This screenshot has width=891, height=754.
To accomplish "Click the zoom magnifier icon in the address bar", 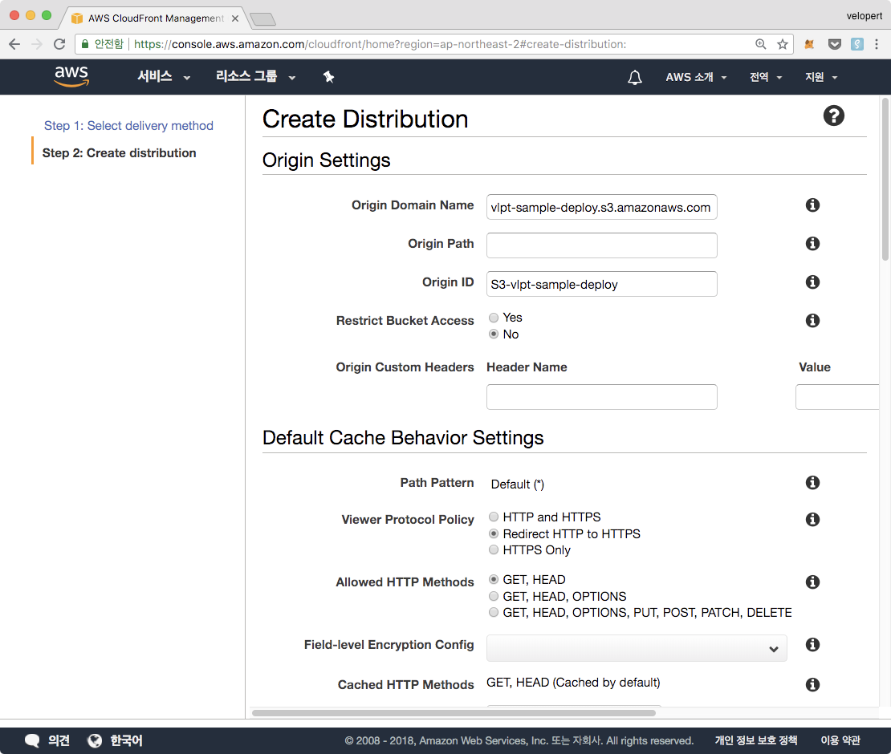I will (760, 44).
